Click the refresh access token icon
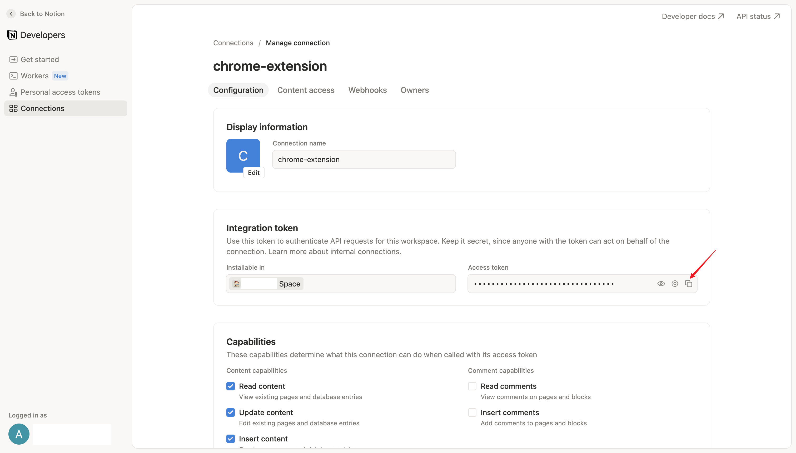The height and width of the screenshot is (453, 796). click(x=675, y=283)
